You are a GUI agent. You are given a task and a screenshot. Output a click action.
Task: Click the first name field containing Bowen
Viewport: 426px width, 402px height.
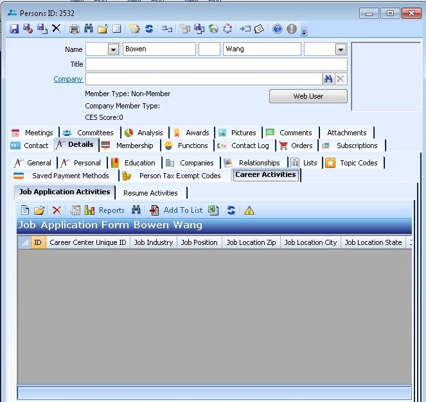point(159,49)
